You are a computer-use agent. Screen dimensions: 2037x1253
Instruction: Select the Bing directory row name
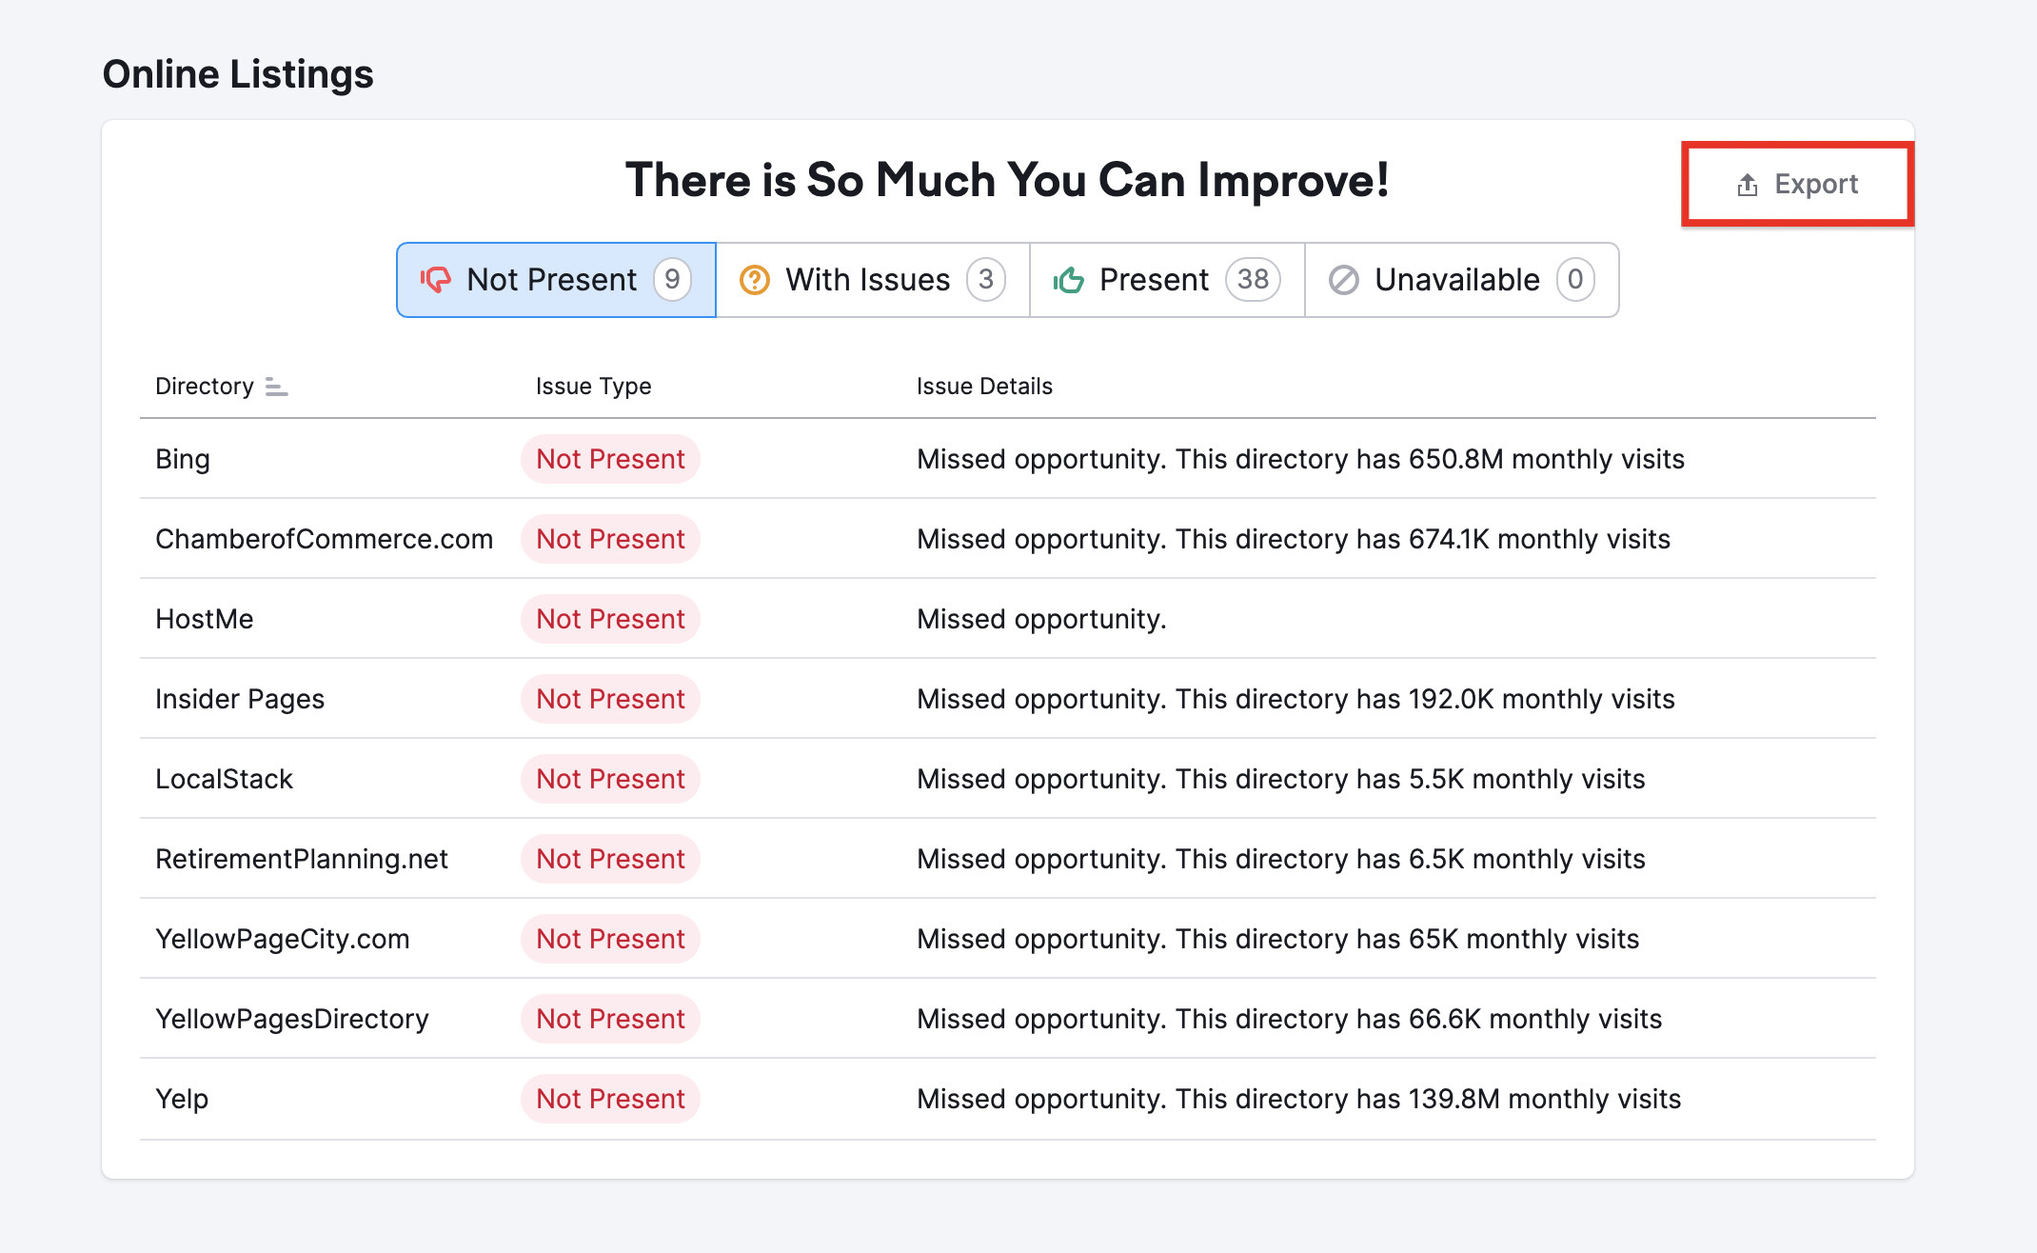click(183, 459)
